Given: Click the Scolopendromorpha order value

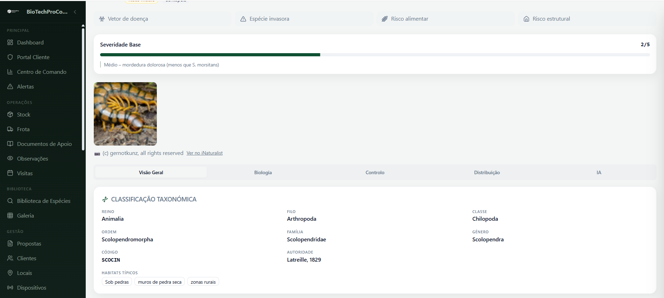Looking at the screenshot, I should click(127, 240).
